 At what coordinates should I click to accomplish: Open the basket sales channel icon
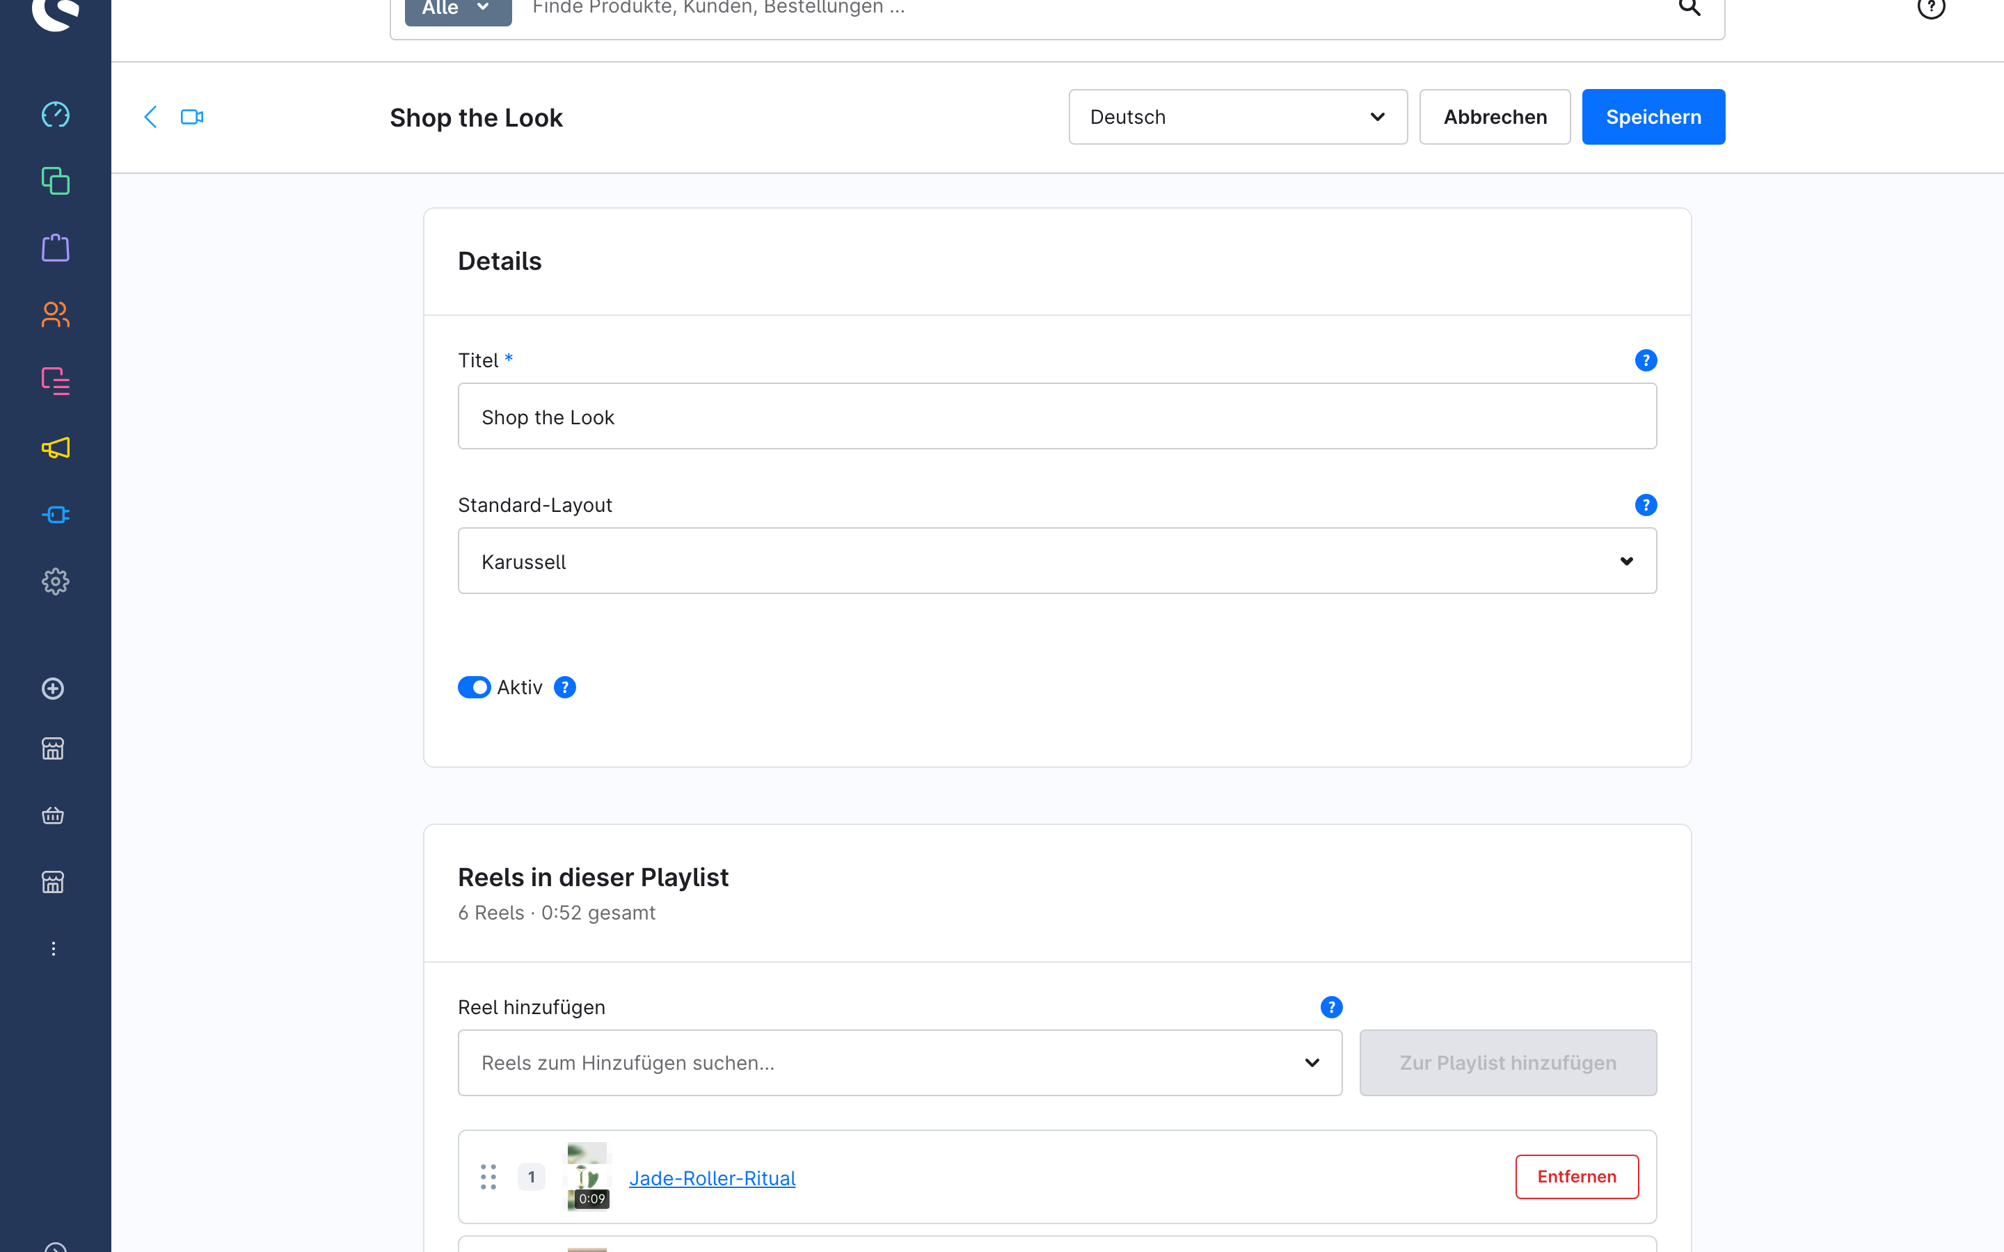(x=53, y=816)
